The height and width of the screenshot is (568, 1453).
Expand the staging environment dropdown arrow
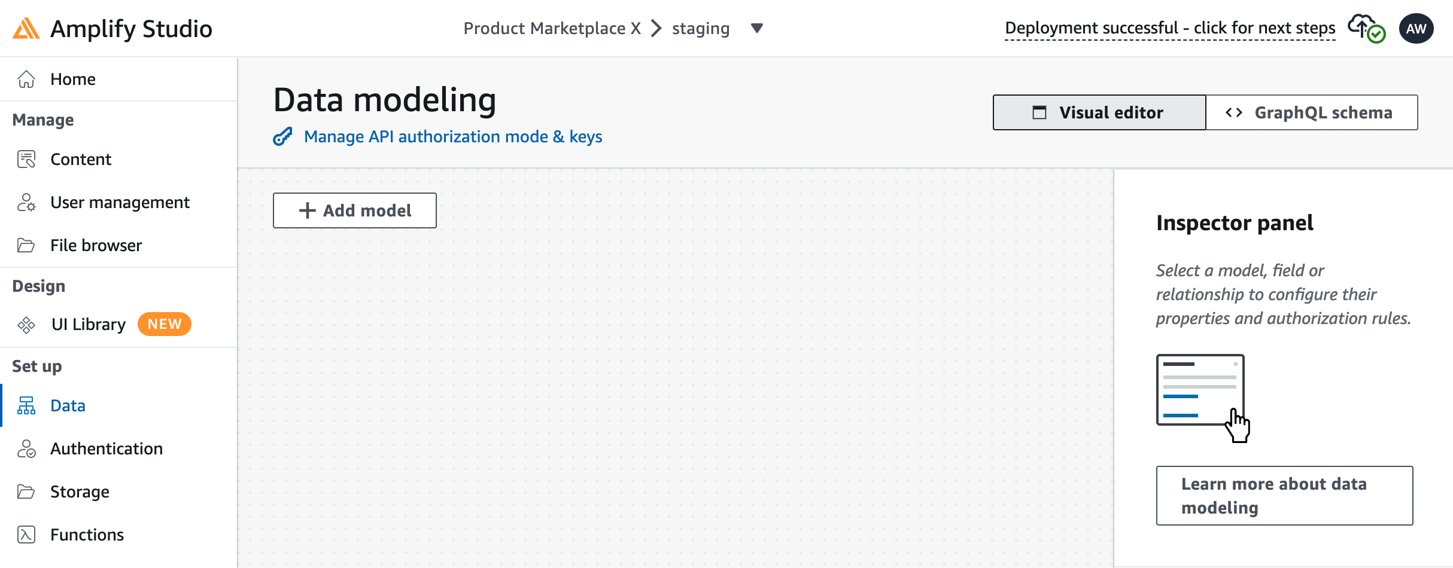[757, 28]
